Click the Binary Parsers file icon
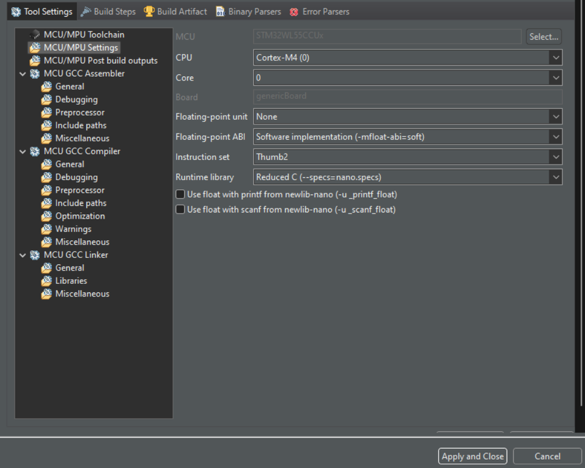This screenshot has height=468, width=585. [x=221, y=12]
